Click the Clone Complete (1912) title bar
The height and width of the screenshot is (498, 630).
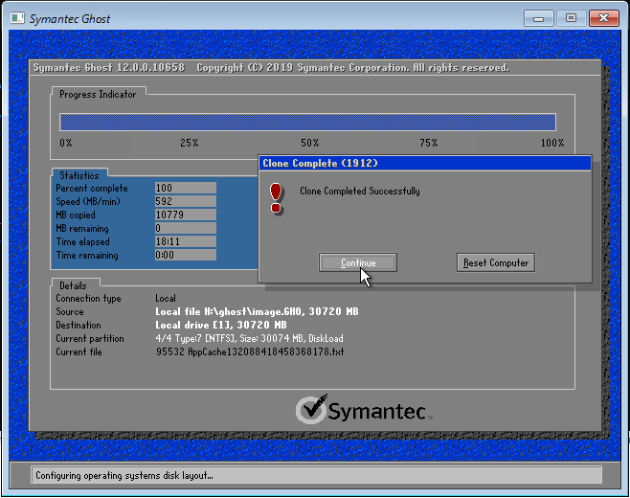tap(425, 163)
